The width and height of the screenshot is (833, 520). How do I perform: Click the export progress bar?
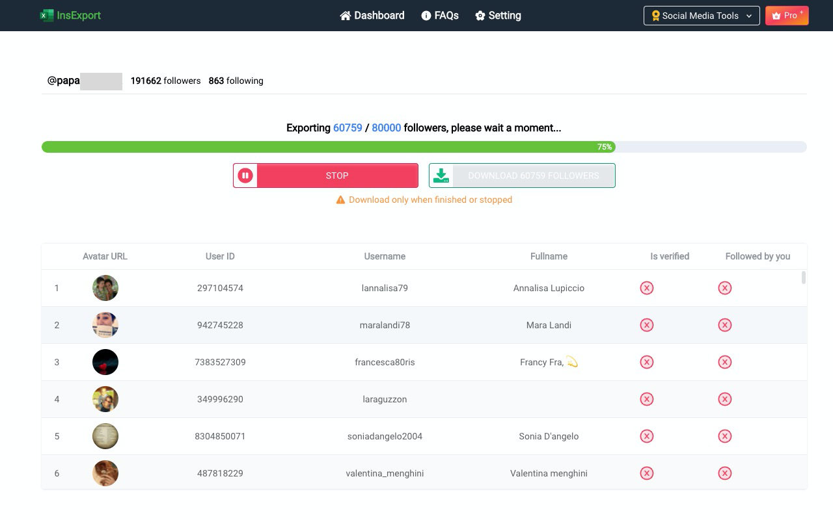point(424,147)
